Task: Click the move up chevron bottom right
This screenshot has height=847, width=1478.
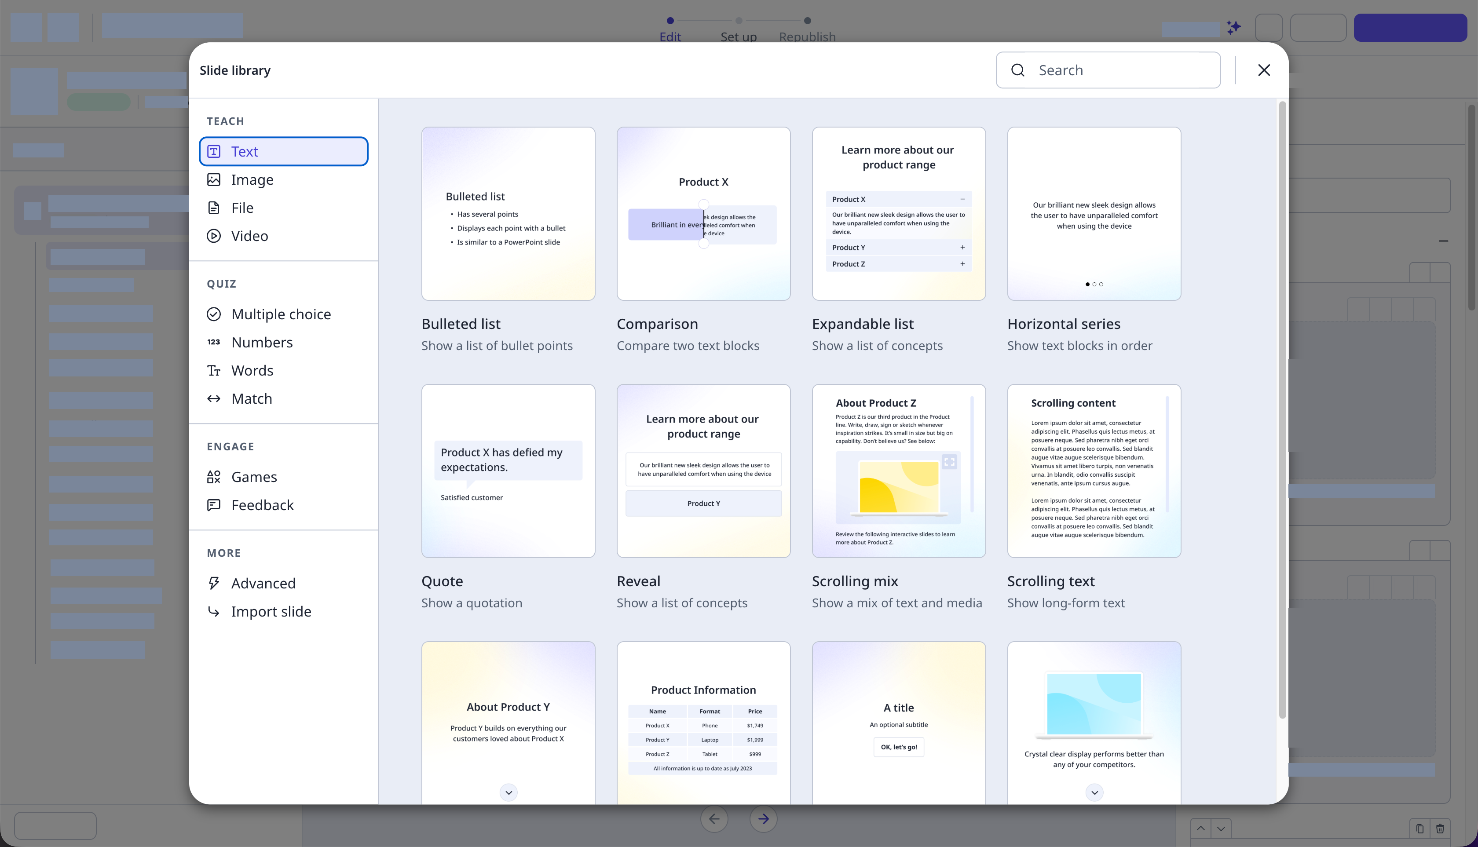Action: (x=1201, y=829)
